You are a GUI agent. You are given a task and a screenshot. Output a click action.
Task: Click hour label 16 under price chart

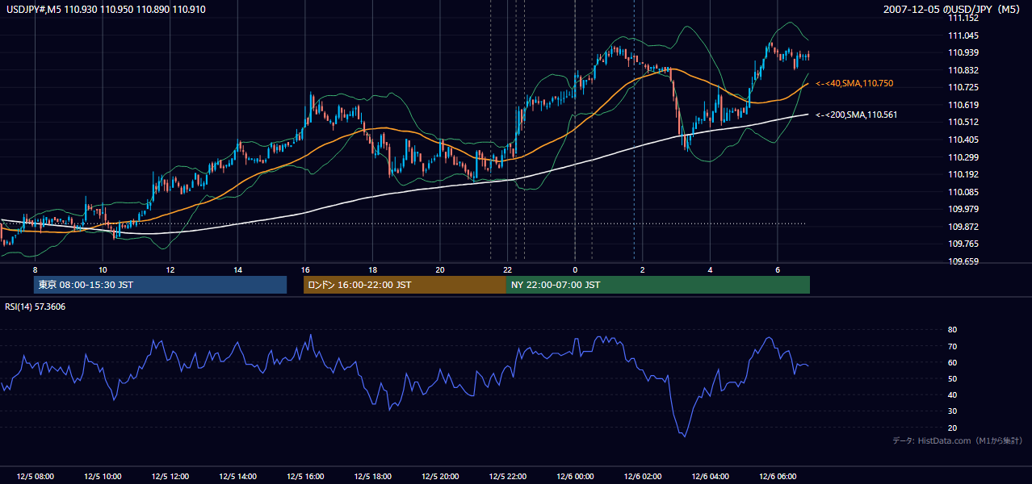305,269
